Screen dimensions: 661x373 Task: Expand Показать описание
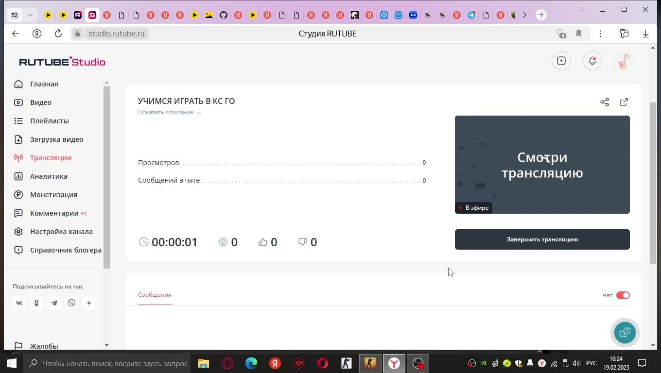tap(170, 112)
